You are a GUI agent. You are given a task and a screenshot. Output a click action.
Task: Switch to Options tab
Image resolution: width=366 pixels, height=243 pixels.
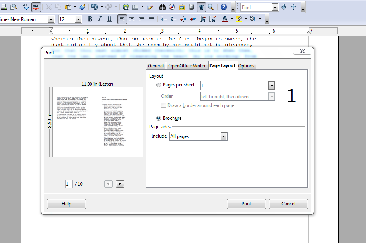click(246, 66)
